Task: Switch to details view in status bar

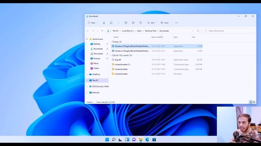Action: tap(251, 102)
